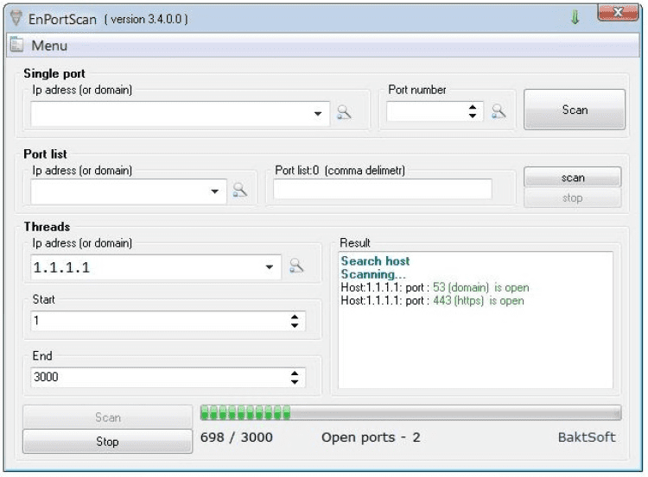This screenshot has width=648, height=477.
Task: Click the BaktSoft label
Action: [587, 437]
